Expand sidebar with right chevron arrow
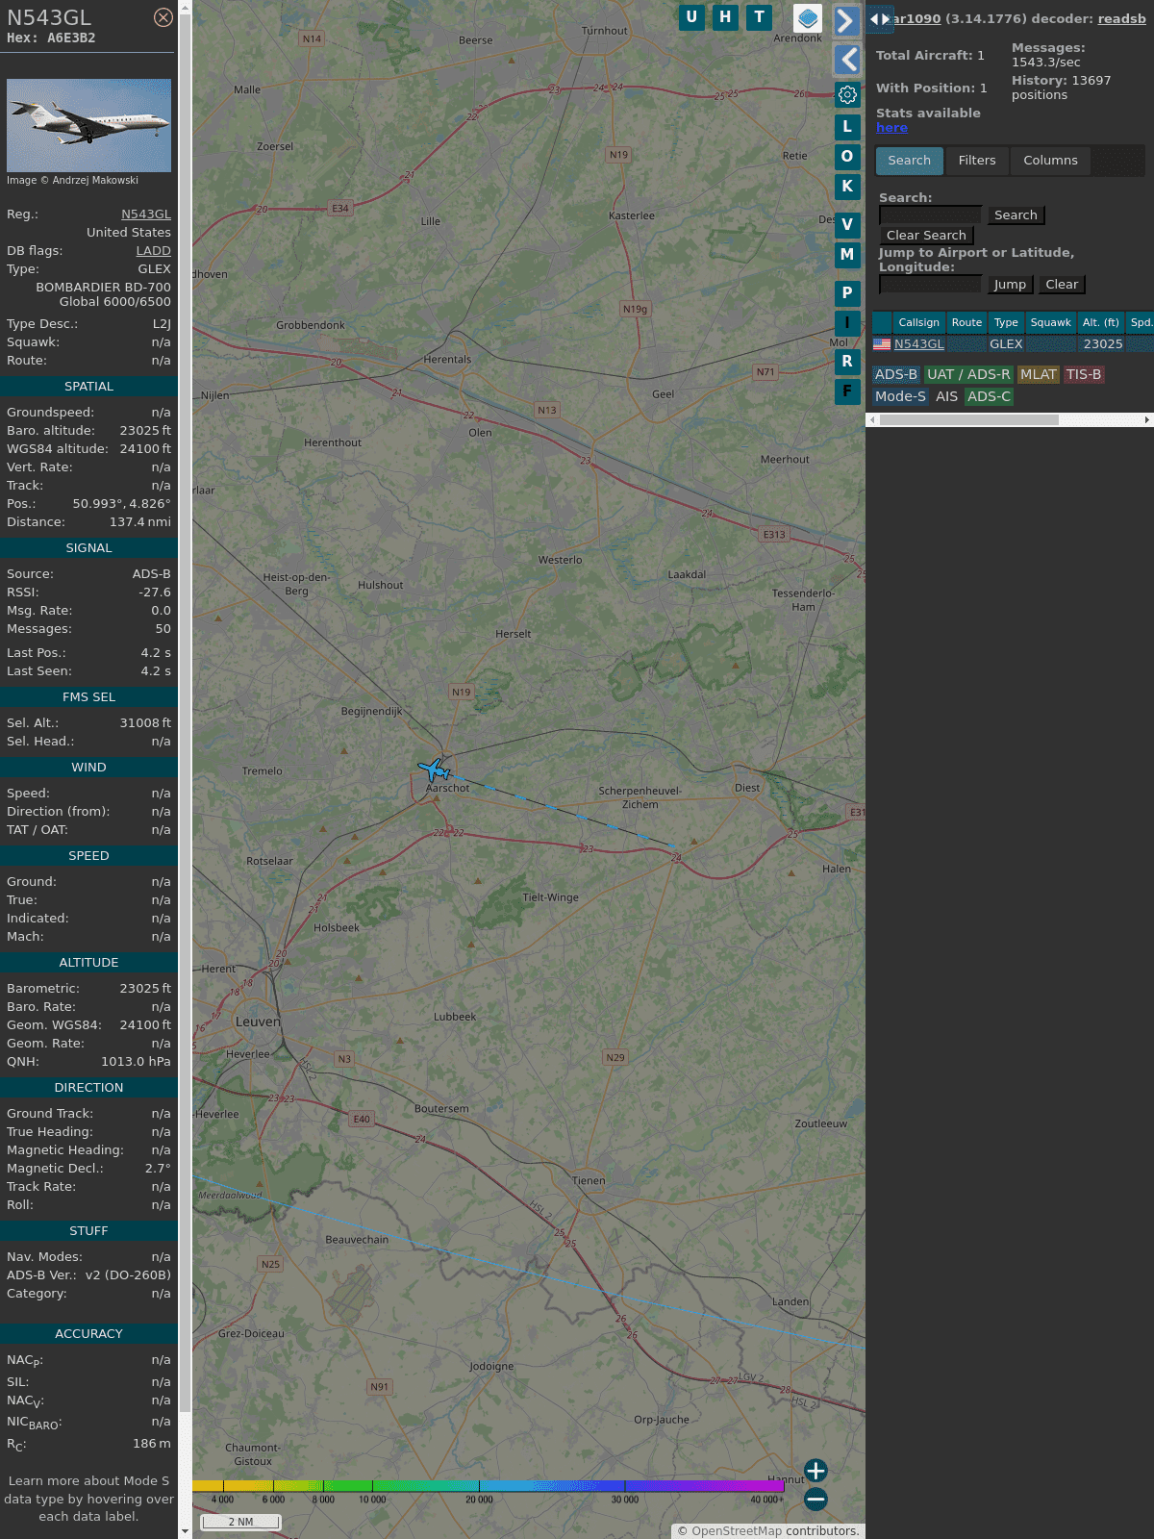This screenshot has width=1154, height=1539. [846, 21]
